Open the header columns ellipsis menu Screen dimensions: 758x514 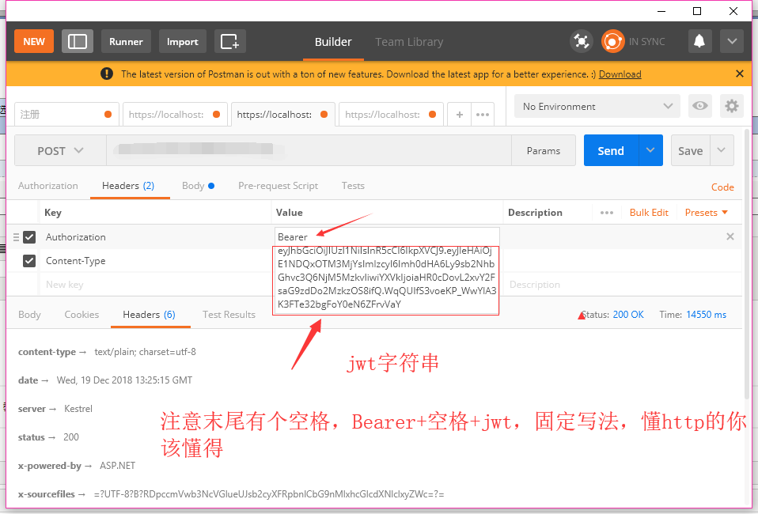(607, 213)
